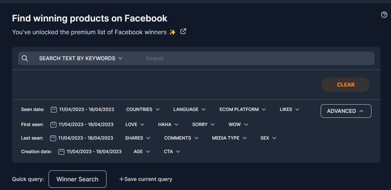The image size is (391, 190).
Task: Open the Shares filter dropdown
Action: click(138, 138)
